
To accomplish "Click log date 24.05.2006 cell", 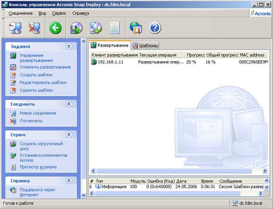I will (x=186, y=187).
